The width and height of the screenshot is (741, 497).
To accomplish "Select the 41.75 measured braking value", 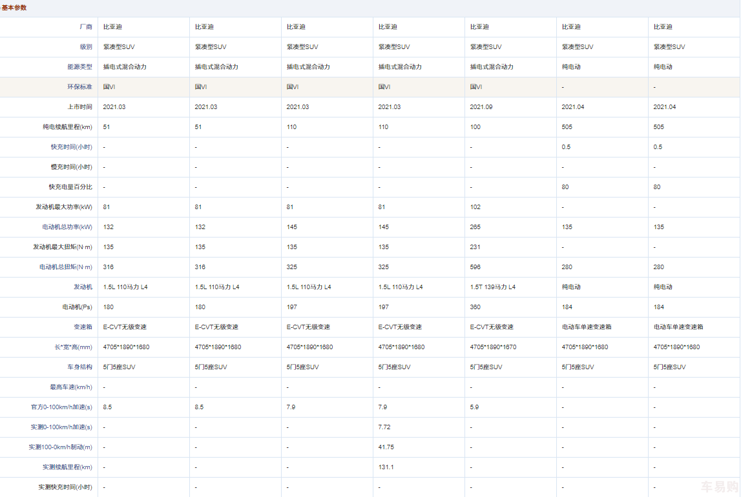I will point(386,447).
